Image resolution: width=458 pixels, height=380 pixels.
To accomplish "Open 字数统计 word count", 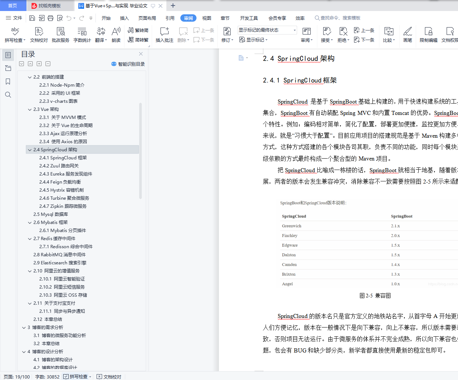I will pos(82,35).
